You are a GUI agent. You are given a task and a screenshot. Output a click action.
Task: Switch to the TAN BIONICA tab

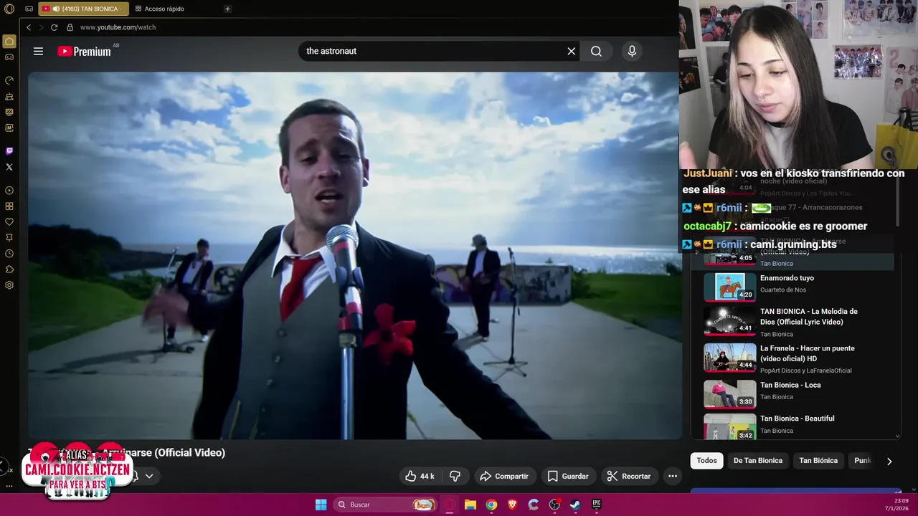pos(82,9)
